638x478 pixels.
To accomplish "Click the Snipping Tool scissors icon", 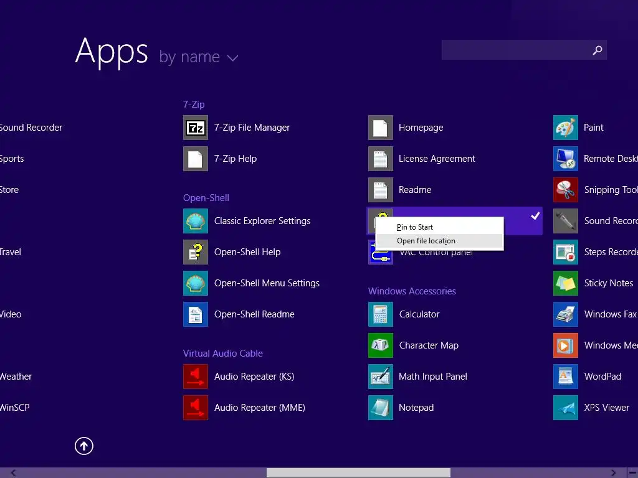I will pyautogui.click(x=566, y=190).
